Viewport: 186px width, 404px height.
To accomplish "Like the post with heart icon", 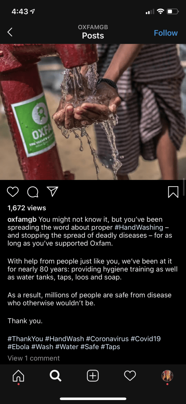I will (x=13, y=192).
